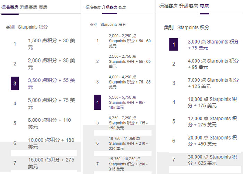Select 标准客房 tab in middle panel
The image size is (243, 174).
tap(93, 7)
